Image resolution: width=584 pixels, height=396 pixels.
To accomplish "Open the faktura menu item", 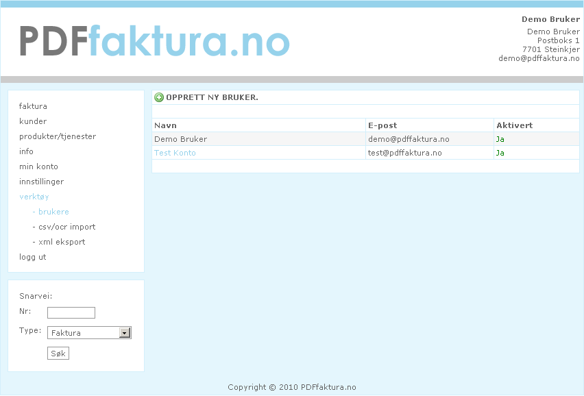I will pyautogui.click(x=33, y=106).
